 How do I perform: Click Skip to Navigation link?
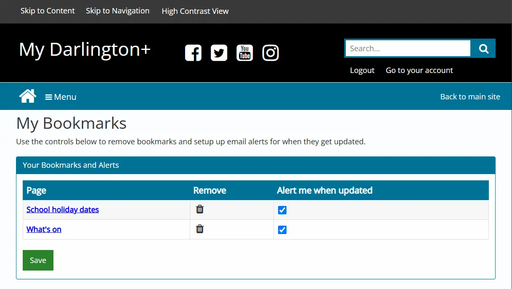click(118, 11)
